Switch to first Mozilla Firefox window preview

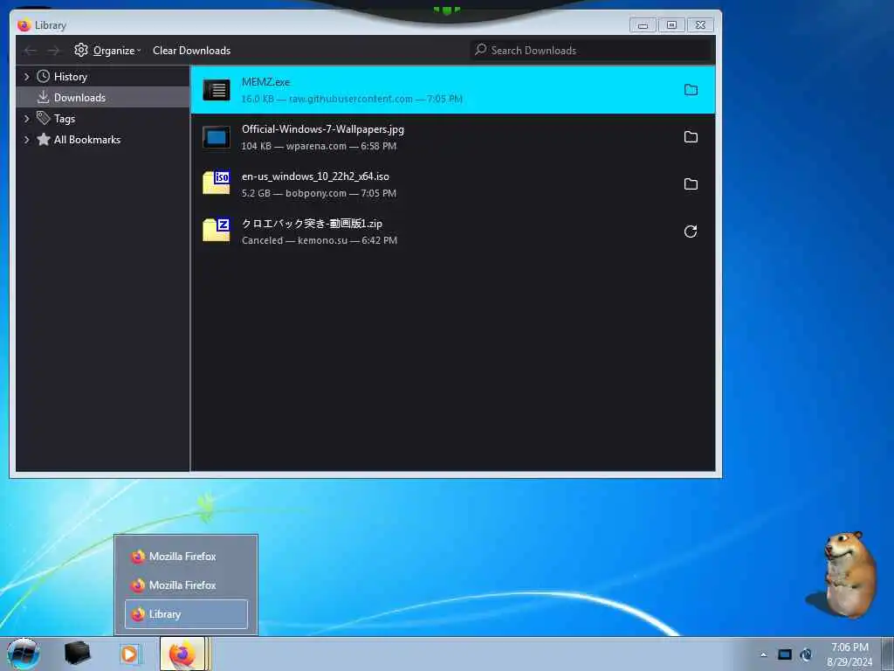(186, 556)
